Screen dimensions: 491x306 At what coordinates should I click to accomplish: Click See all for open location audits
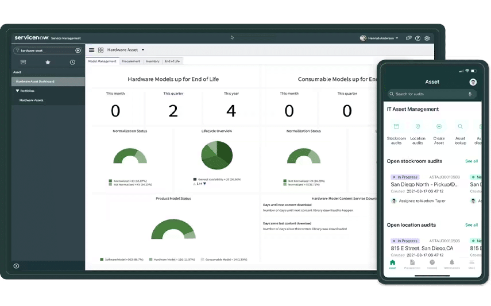click(471, 225)
